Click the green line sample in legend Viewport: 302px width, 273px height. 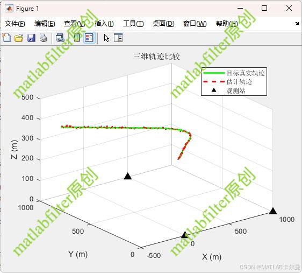pos(214,73)
